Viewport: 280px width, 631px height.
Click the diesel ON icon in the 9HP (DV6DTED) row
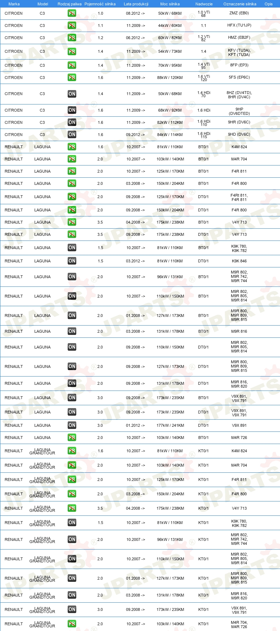[72, 110]
